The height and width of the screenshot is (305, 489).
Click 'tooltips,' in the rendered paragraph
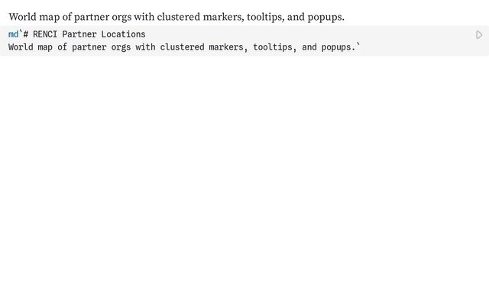point(266,18)
